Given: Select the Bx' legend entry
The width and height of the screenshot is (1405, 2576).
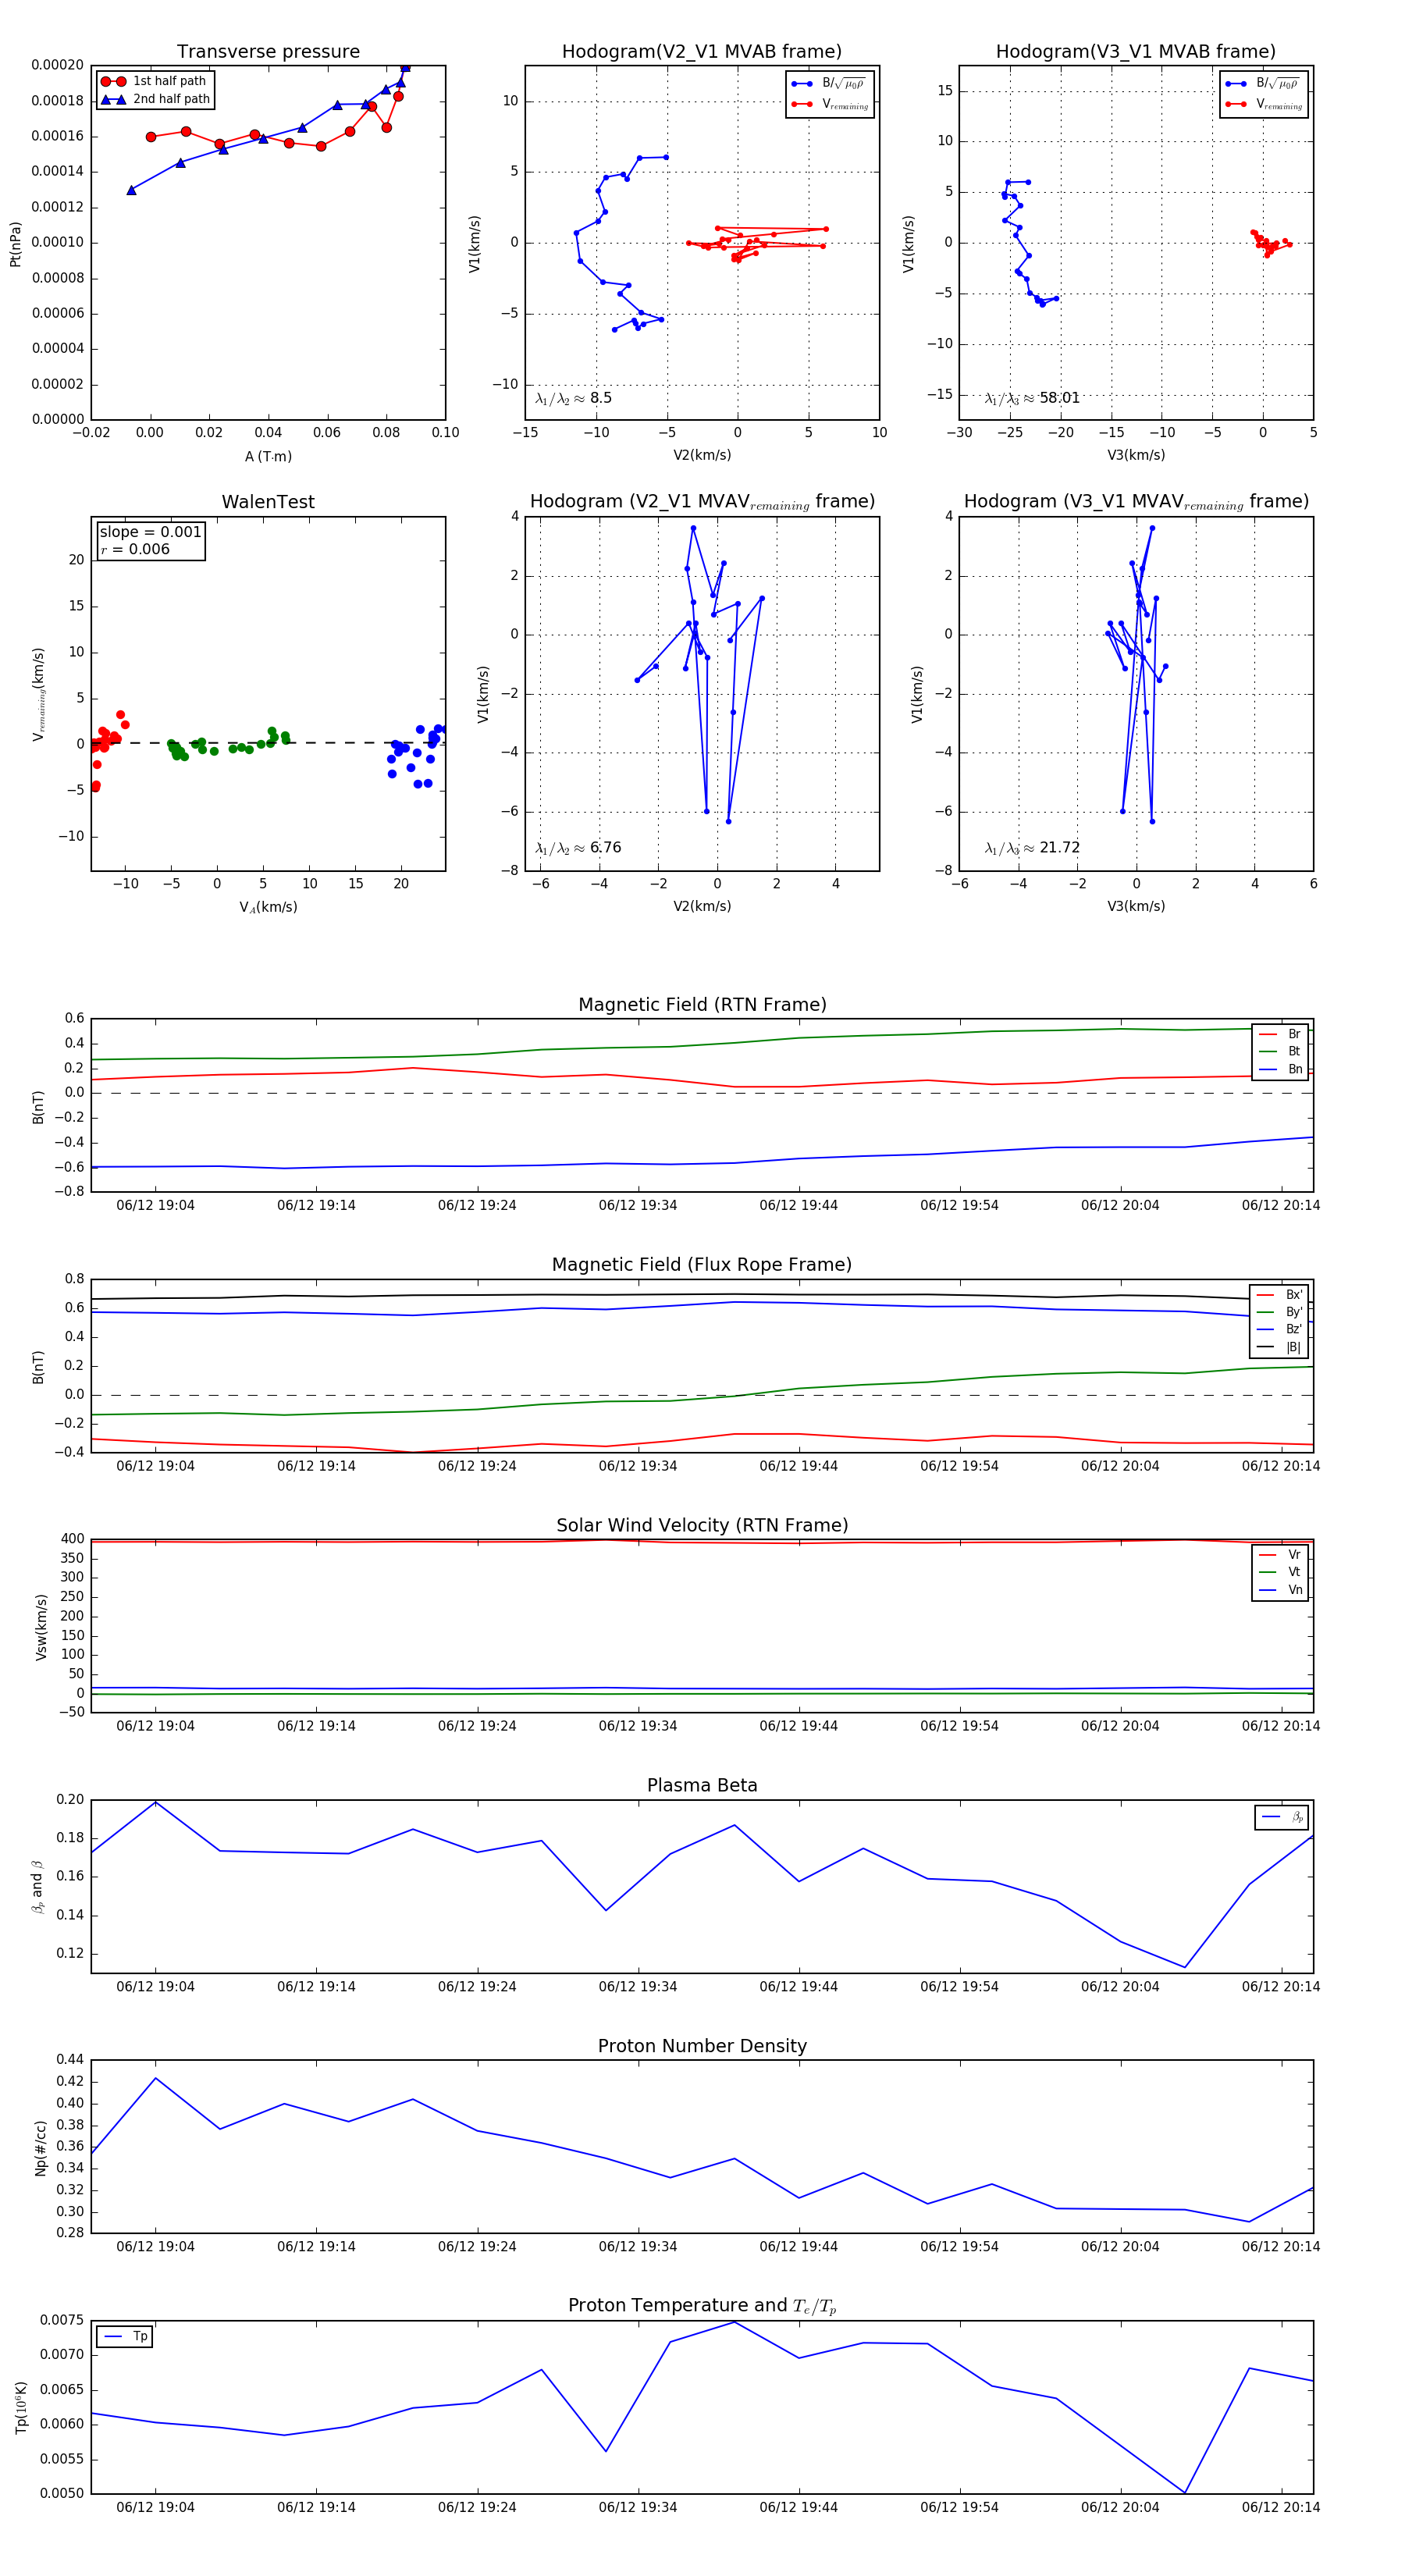Looking at the screenshot, I should pos(1279,1294).
